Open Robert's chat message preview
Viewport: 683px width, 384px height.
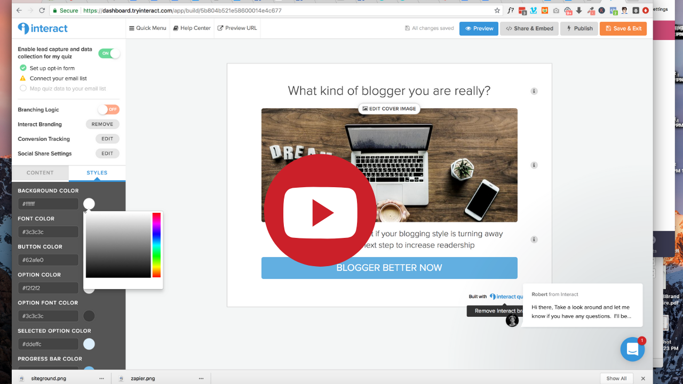[583, 306]
